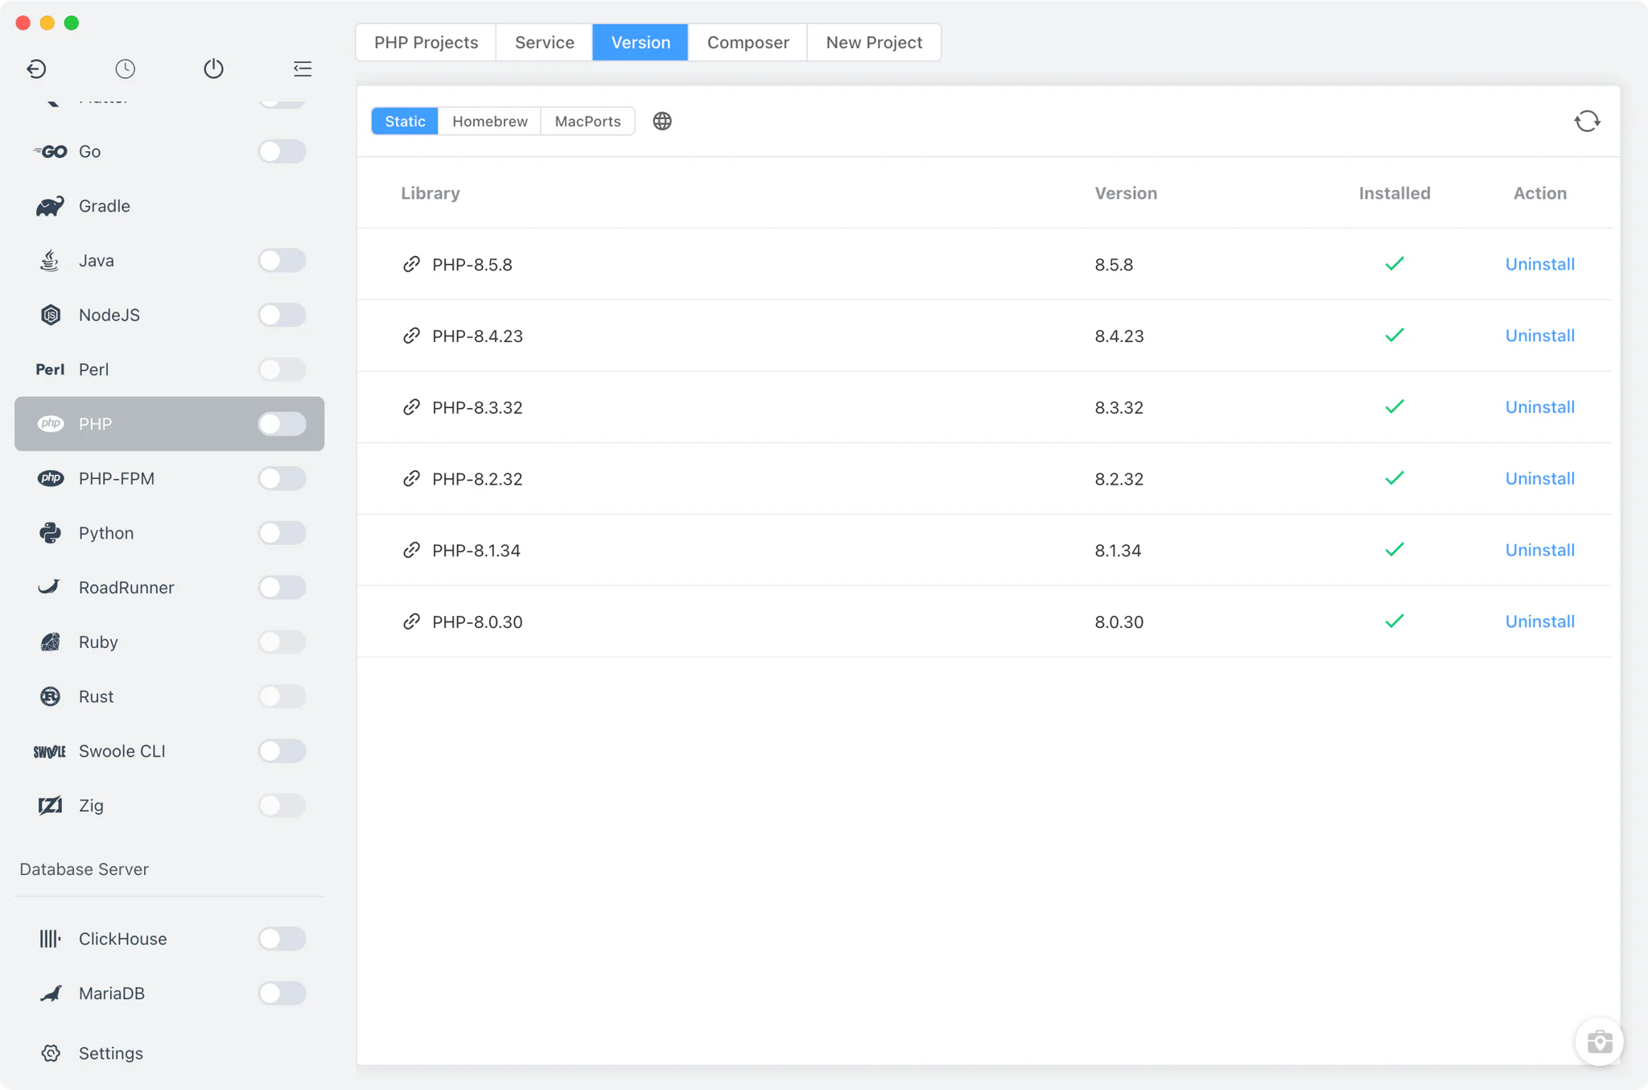
Task: Open the Composer tab
Action: coord(748,42)
